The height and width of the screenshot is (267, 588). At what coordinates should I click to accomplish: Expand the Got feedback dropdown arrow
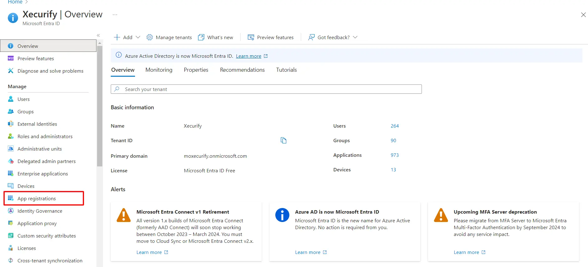coord(355,37)
